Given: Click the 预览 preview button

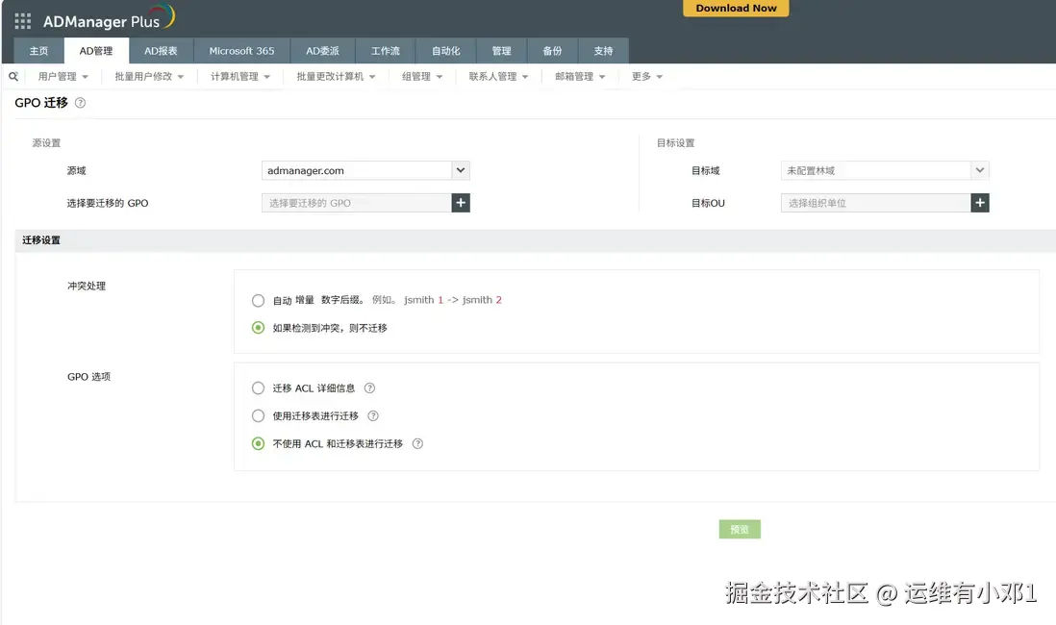Looking at the screenshot, I should point(739,529).
